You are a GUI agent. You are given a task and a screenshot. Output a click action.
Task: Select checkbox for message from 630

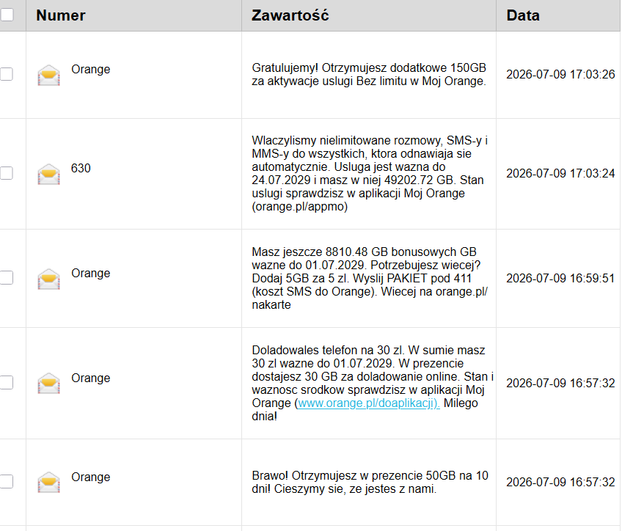click(x=7, y=173)
